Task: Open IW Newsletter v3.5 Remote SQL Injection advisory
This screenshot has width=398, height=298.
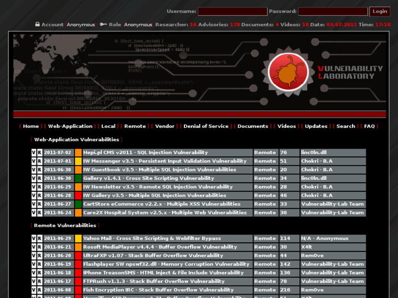Action: 158,187
